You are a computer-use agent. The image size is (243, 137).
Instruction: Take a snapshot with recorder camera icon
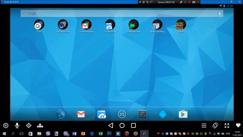tap(194, 2)
